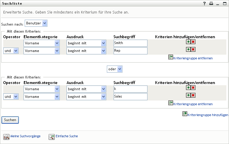Remove the k criterion row
The width and height of the screenshot is (229, 144).
(x=193, y=88)
